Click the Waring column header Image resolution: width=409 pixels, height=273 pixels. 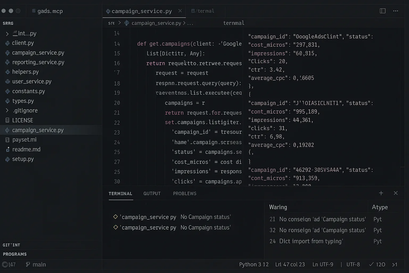click(x=278, y=207)
